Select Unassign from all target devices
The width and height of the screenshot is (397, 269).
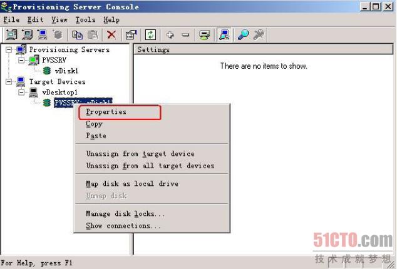pos(152,166)
